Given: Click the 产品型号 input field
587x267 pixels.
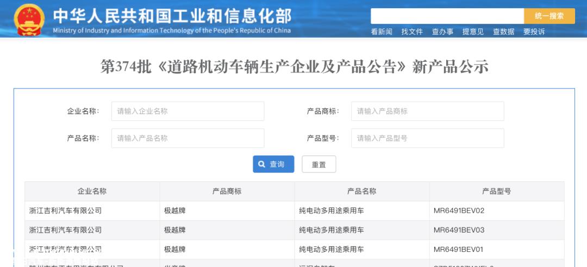Looking at the screenshot, I should click(428, 138).
